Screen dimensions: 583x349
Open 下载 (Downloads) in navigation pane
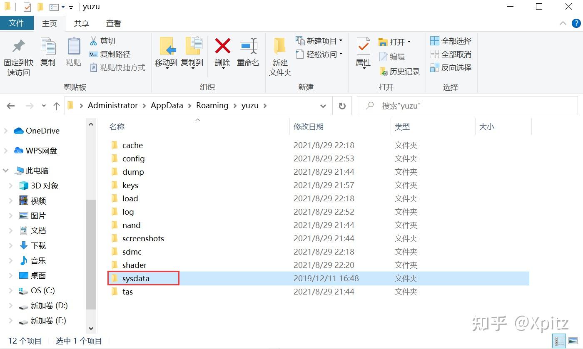point(33,245)
